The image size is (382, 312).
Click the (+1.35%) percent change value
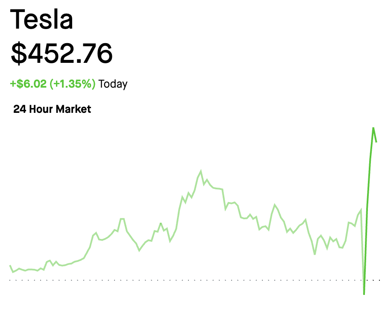point(73,84)
